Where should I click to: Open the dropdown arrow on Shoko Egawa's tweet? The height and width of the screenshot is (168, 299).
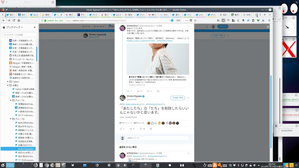(x=188, y=98)
